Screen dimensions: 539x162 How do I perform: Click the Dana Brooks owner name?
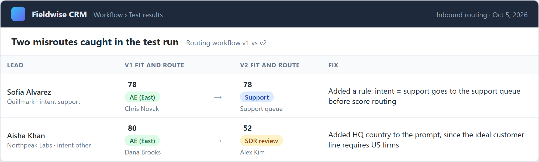point(143,152)
